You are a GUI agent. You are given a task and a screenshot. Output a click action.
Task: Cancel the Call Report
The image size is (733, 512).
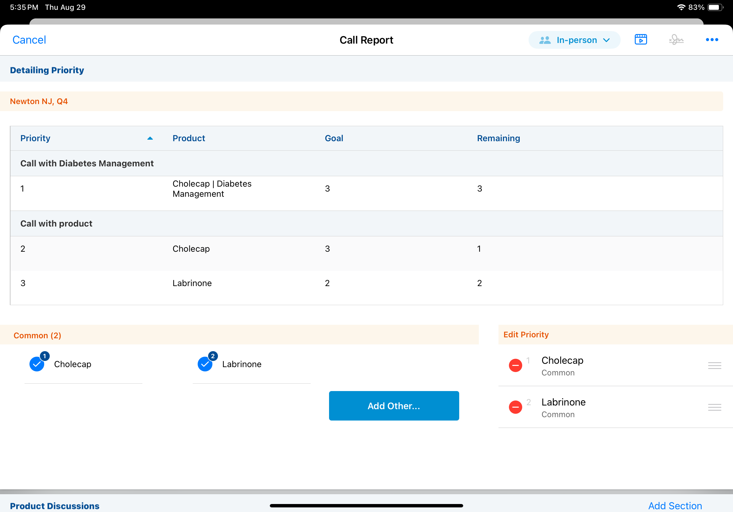[29, 40]
